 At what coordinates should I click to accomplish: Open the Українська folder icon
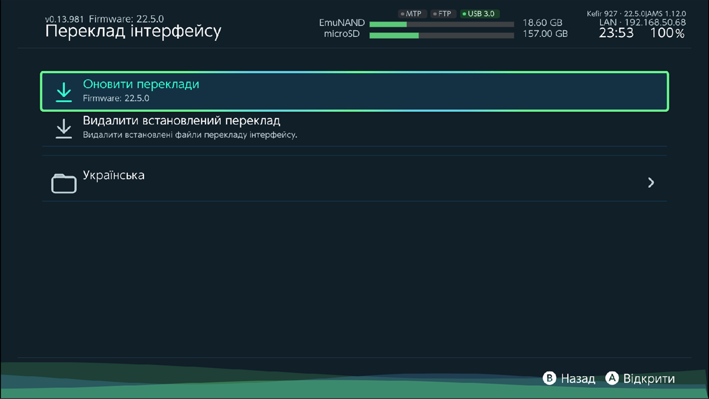[x=64, y=183]
